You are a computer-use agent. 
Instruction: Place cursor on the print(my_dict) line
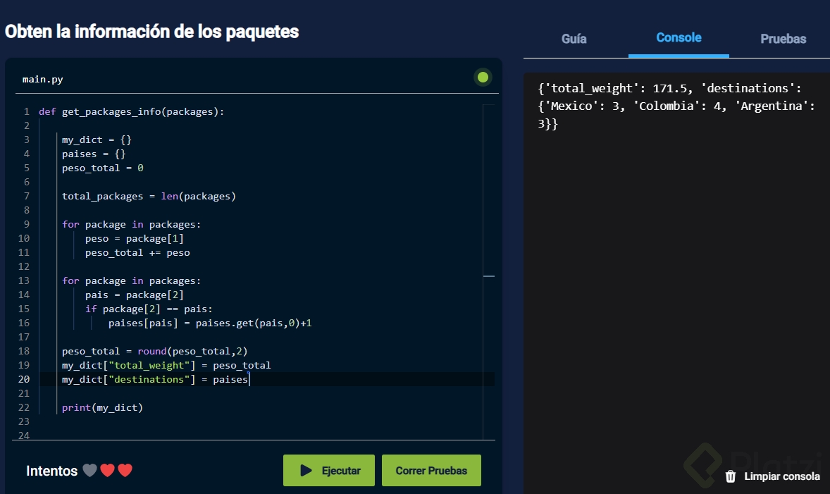point(102,407)
